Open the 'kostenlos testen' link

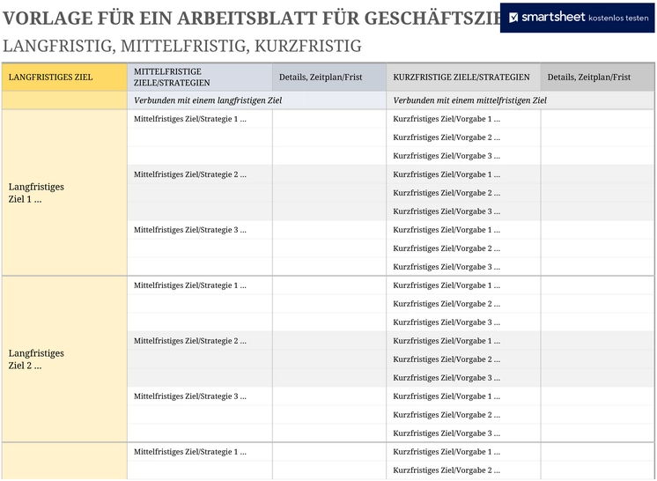[x=618, y=18]
